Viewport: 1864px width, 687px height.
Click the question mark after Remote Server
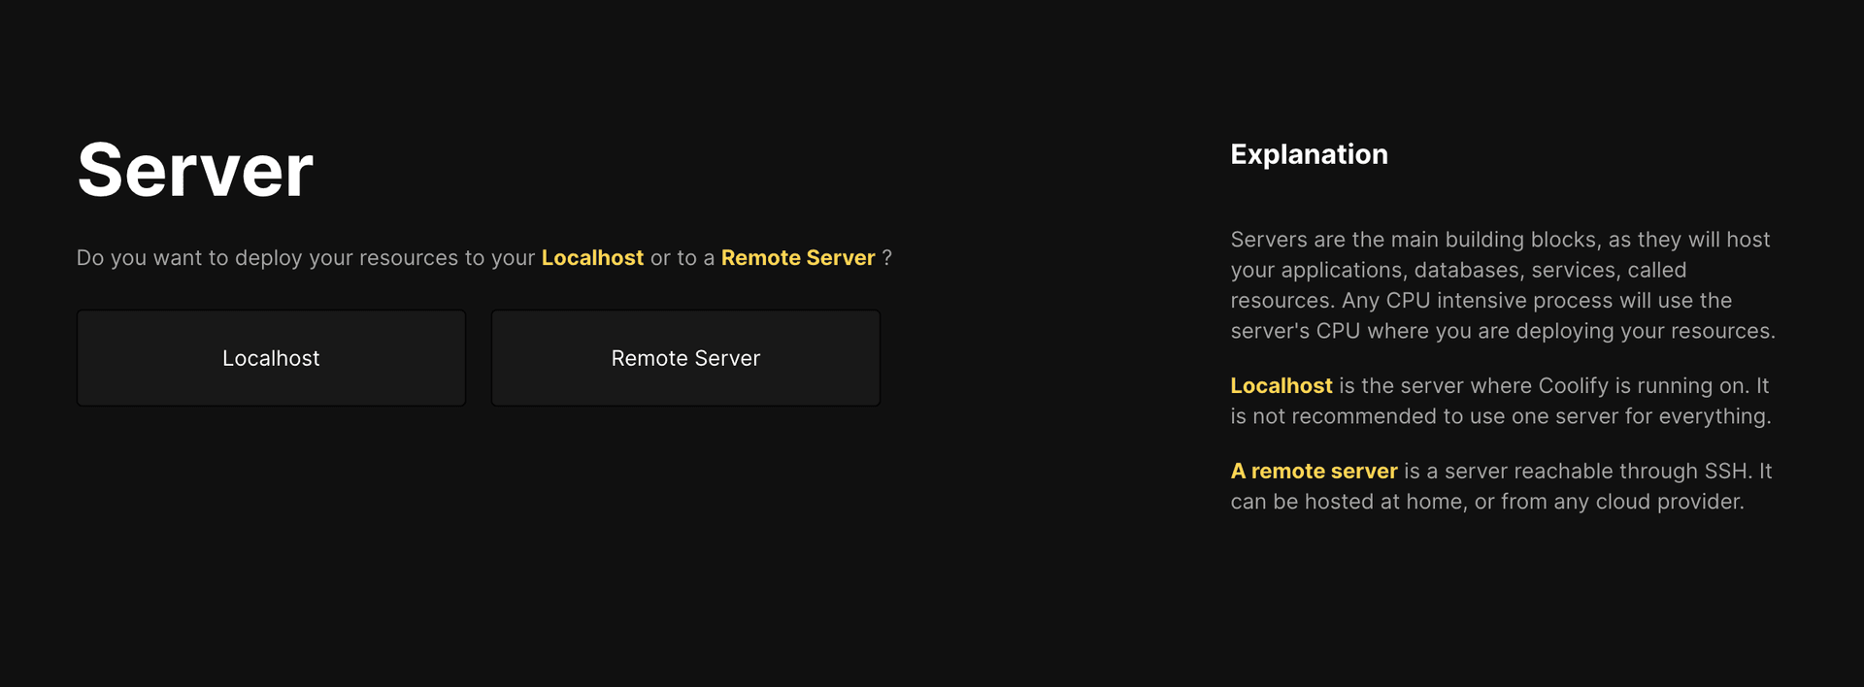pyautogui.click(x=889, y=258)
